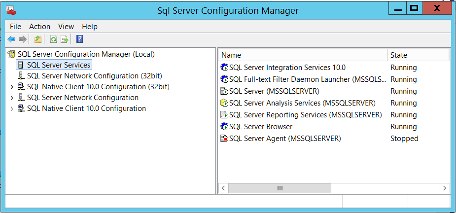Select SQL Server Reporting Services (MSSQLSERVER)
Image resolution: width=456 pixels, height=213 pixels.
coord(306,115)
